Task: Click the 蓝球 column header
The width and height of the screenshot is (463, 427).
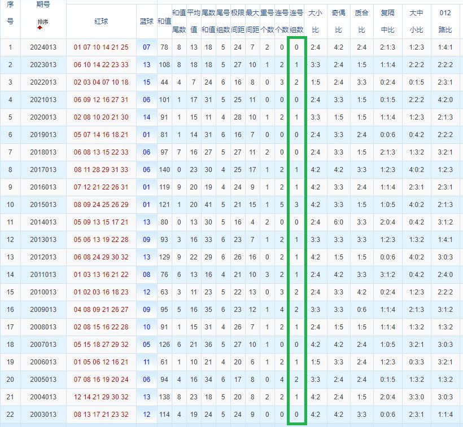Action: pyautogui.click(x=146, y=21)
